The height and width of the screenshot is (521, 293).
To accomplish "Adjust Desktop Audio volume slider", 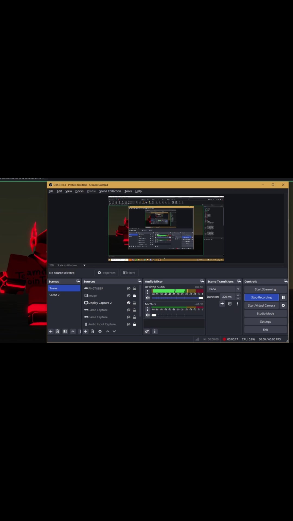I will (177, 298).
